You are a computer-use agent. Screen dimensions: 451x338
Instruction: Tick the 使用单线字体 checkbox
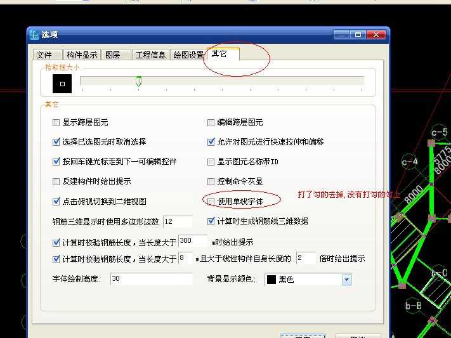coord(211,202)
